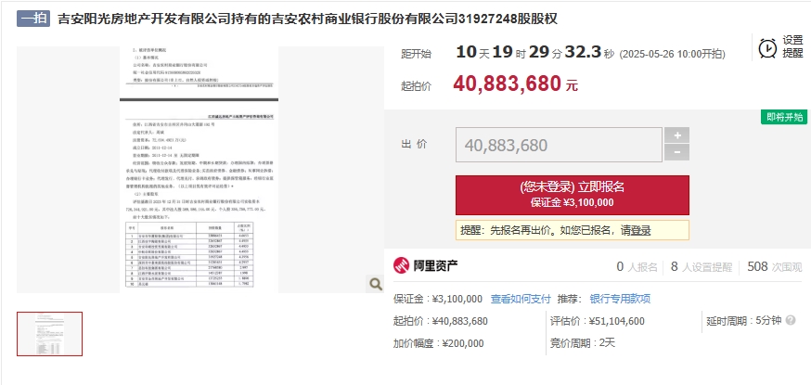The width and height of the screenshot is (811, 385).
Task: Click the 阿里资产 logo icon
Action: pos(401,266)
